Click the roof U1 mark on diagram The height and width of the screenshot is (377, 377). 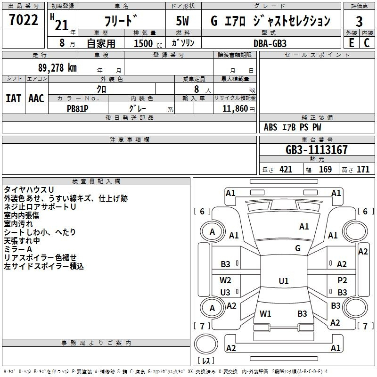coord(284,281)
